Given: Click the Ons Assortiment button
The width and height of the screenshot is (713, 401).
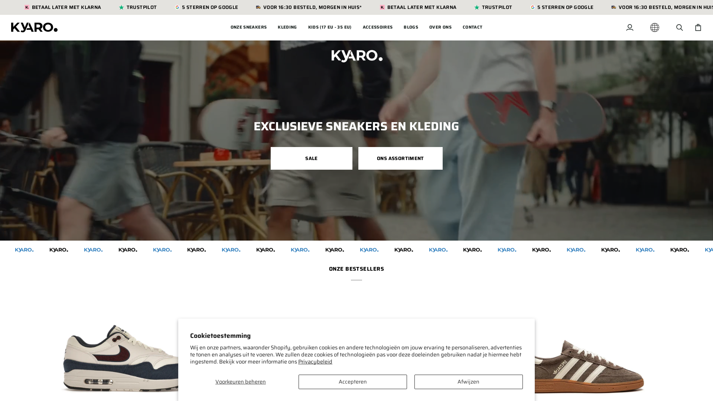Looking at the screenshot, I should 400,158.
